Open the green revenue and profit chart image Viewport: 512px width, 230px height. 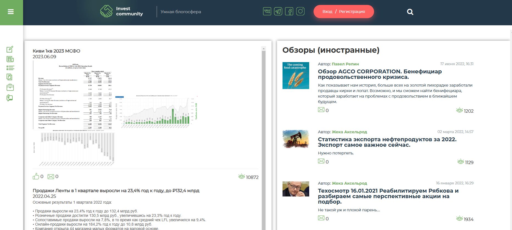click(156, 112)
